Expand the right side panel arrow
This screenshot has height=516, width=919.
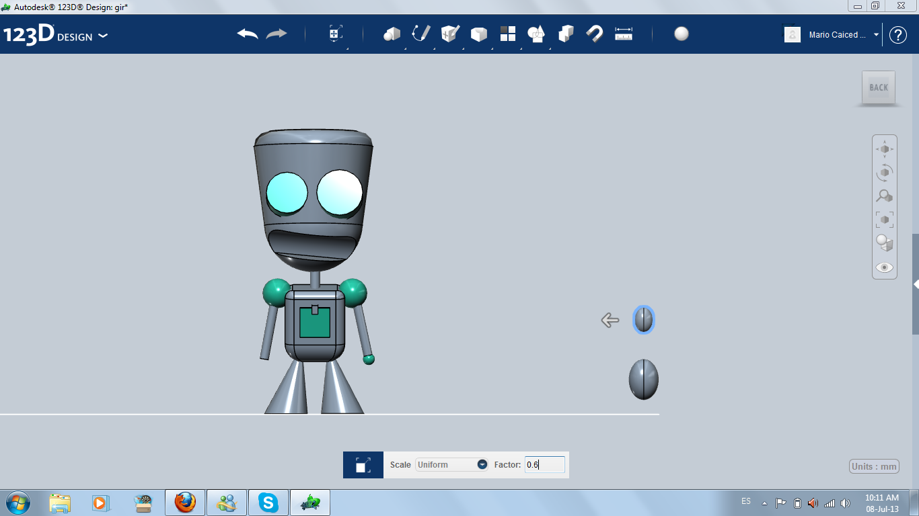(916, 284)
